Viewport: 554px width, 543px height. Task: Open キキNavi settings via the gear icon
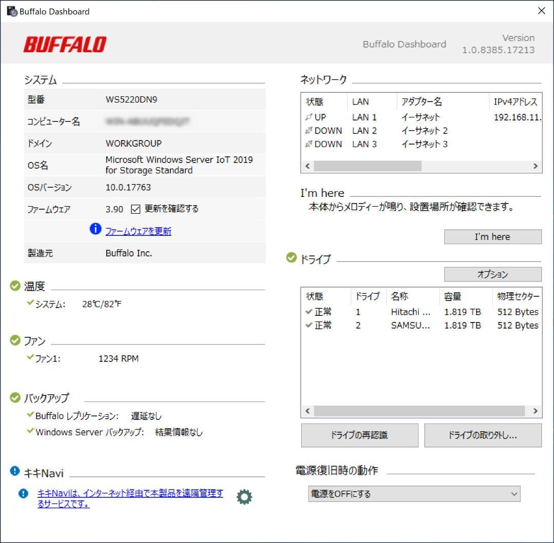(x=244, y=496)
